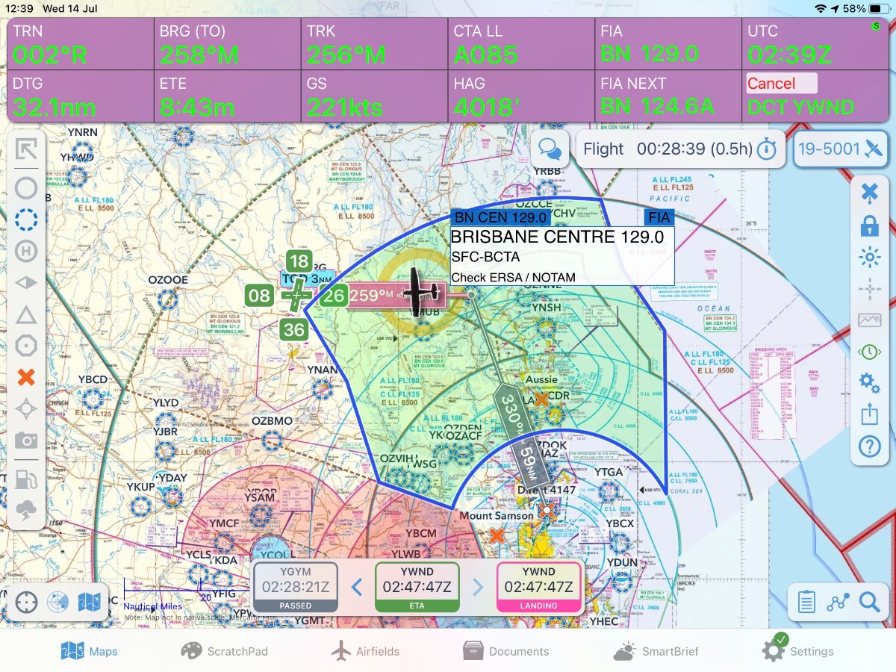
Task: Tap the BRISBANE CENTRE 129.0 popup
Action: [562, 256]
